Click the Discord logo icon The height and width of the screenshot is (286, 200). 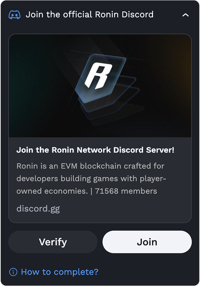click(x=15, y=15)
